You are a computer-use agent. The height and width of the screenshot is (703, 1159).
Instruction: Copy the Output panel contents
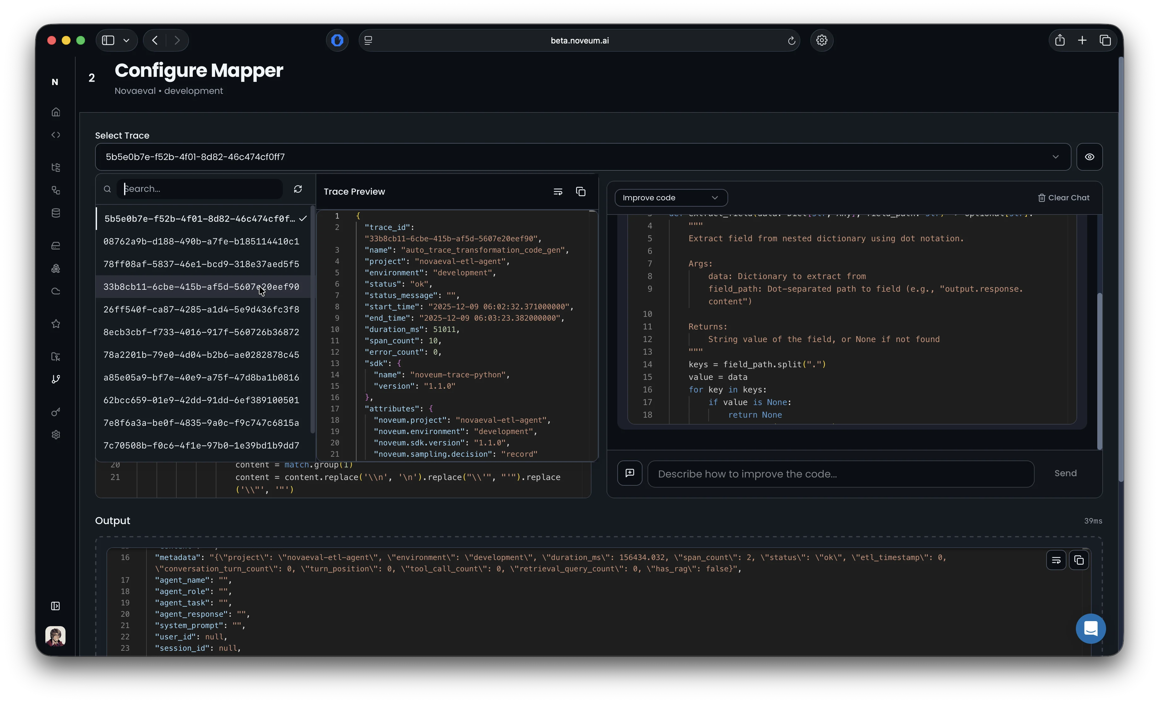pos(1079,560)
